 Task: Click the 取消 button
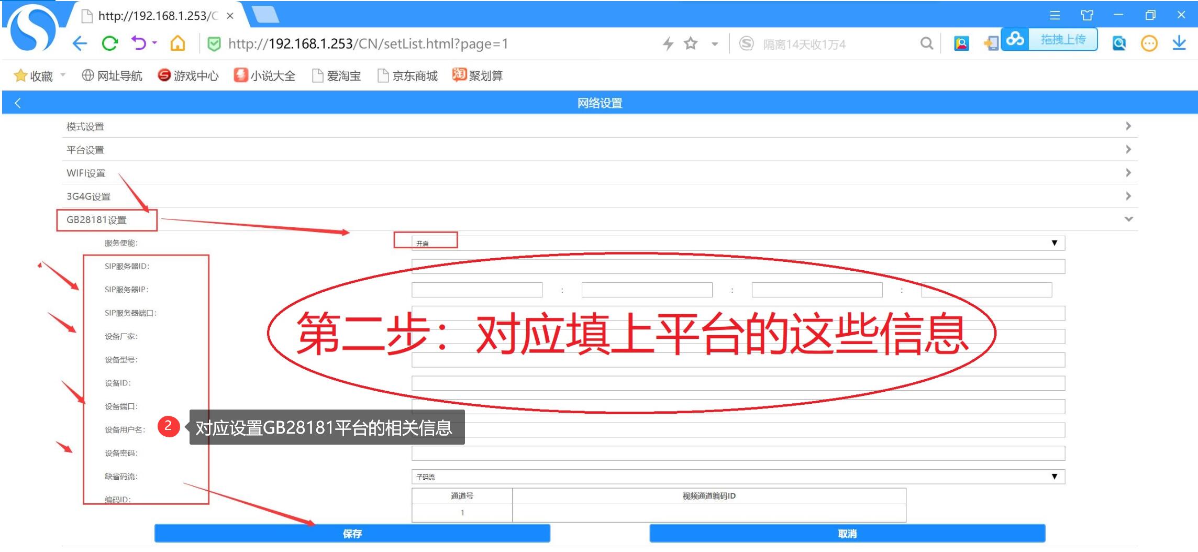tap(847, 533)
